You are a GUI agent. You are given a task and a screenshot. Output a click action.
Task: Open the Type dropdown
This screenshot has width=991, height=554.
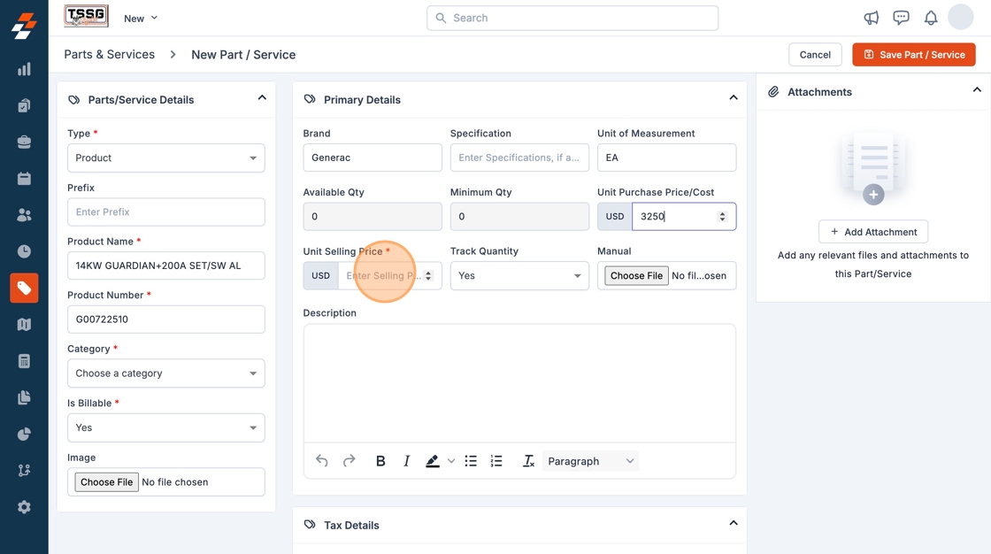click(166, 158)
